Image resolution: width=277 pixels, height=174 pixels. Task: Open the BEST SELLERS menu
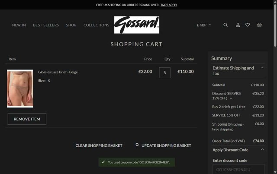coord(46,25)
